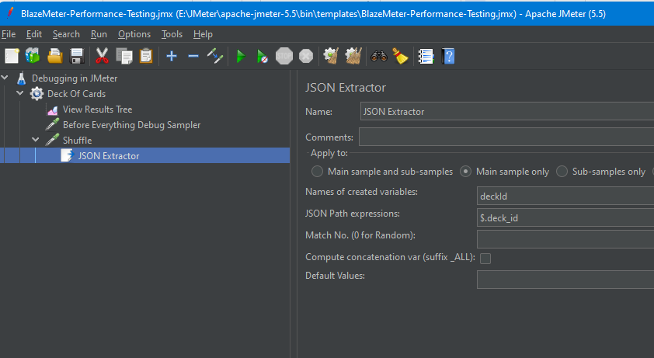The height and width of the screenshot is (358, 654).
Task: Open a test plan with folder icon
Action: [54, 56]
